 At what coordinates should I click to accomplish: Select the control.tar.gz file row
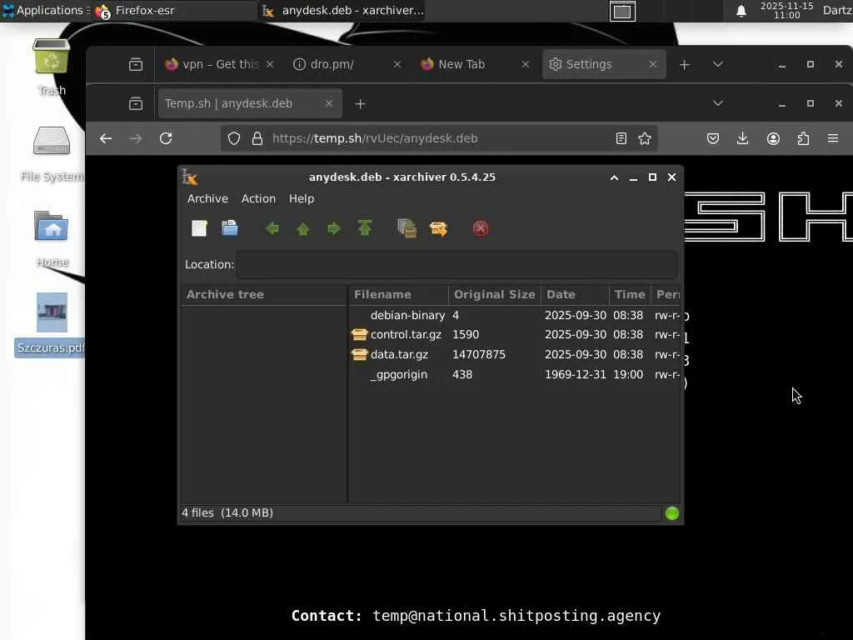pyautogui.click(x=515, y=335)
